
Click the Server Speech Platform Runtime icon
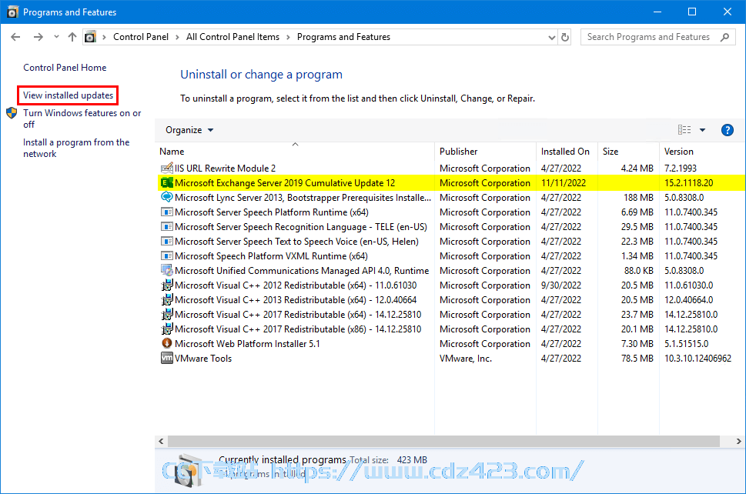pos(167,212)
